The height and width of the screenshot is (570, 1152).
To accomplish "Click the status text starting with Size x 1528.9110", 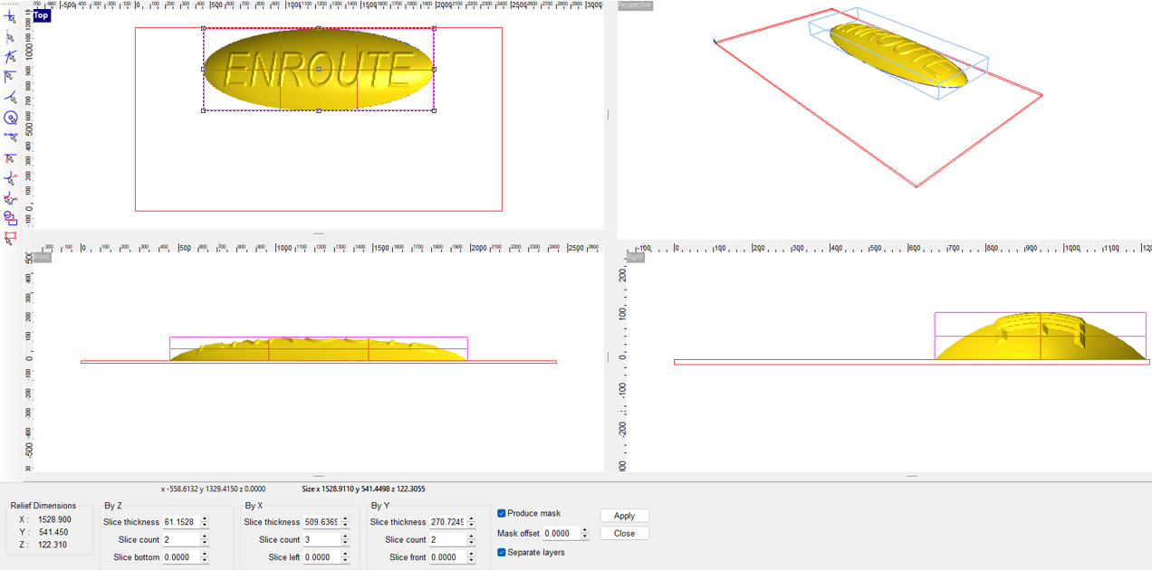I will 363,489.
